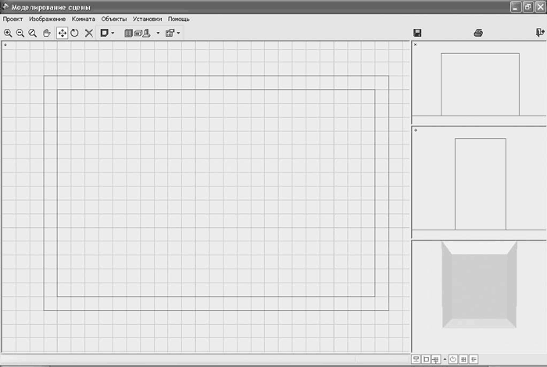547x367 pixels.
Task: Open the Помощь menu
Action: tap(179, 20)
